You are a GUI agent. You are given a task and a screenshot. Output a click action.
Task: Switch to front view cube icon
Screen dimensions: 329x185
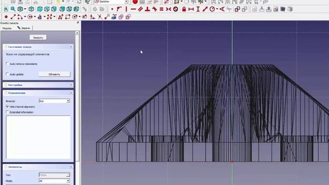[x=40, y=9]
